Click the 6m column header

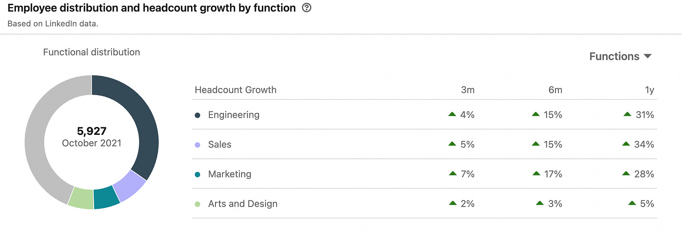[555, 90]
